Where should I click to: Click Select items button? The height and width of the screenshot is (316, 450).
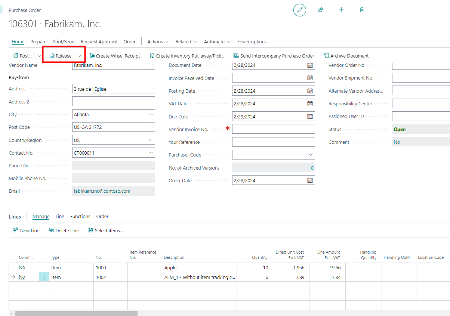pos(105,230)
